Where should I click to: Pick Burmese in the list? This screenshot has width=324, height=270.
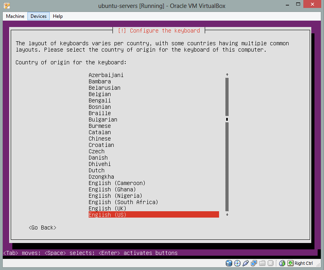[100, 126]
